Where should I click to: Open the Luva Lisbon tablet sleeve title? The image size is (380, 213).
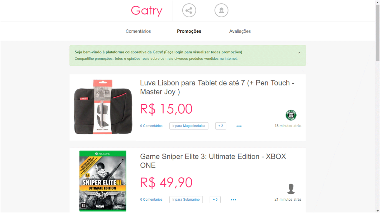click(217, 87)
